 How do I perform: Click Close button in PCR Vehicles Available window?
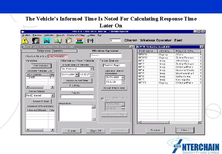[185, 130]
